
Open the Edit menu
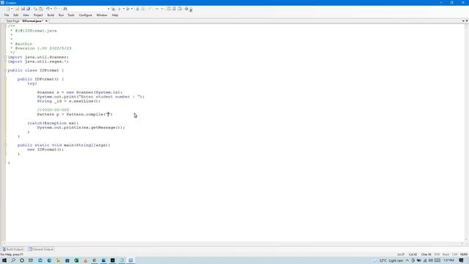16,15
